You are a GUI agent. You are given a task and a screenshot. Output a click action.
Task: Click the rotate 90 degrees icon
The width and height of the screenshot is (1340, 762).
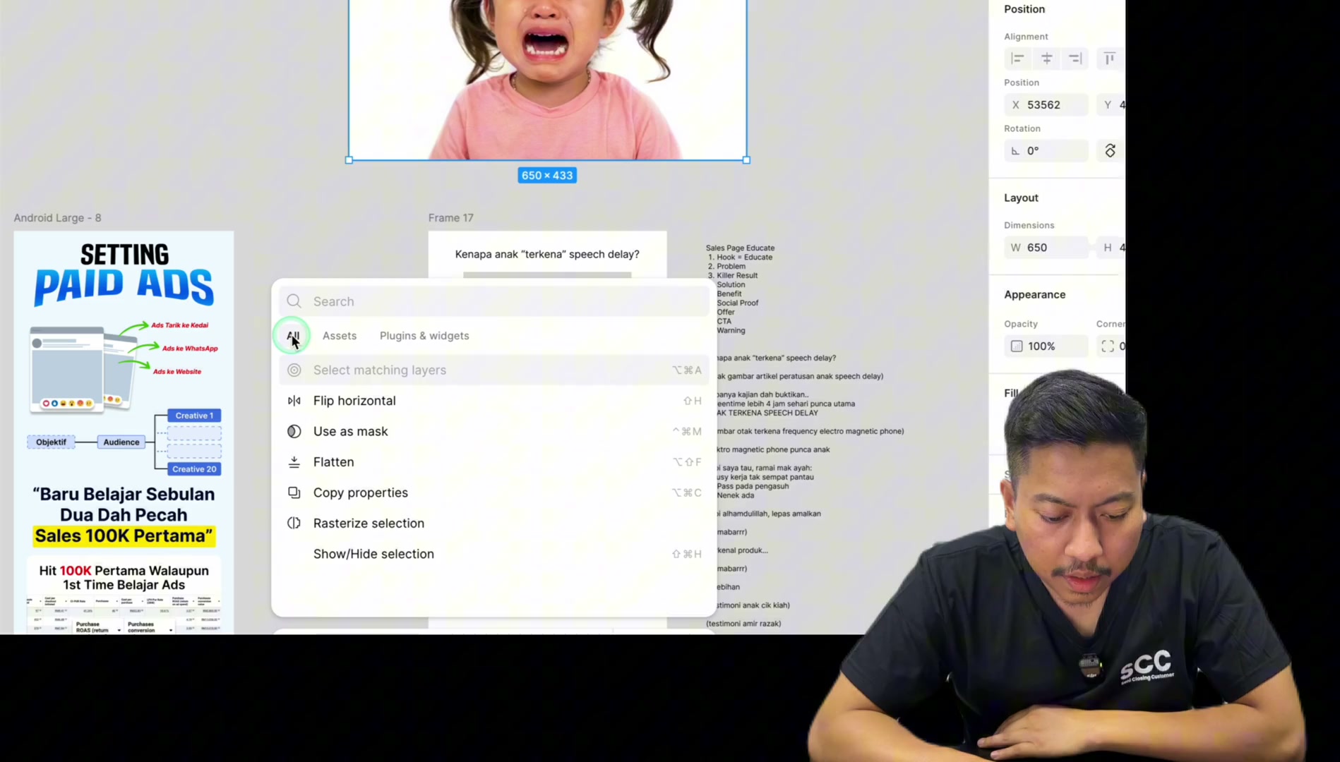coord(1110,151)
